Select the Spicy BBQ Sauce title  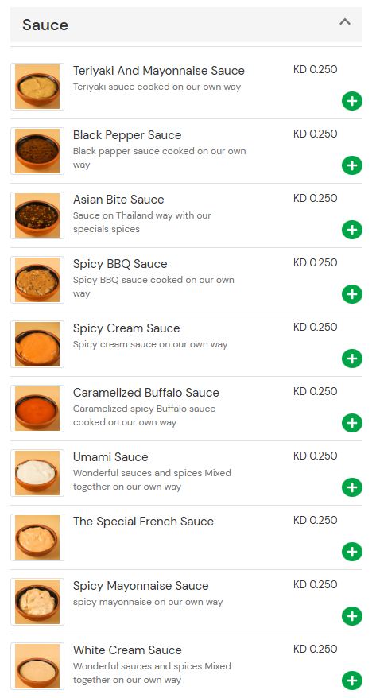[x=120, y=264]
